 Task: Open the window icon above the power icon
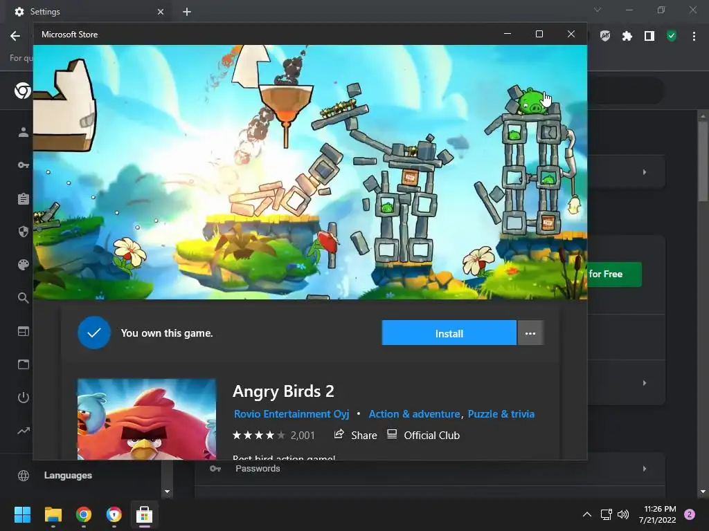click(24, 364)
